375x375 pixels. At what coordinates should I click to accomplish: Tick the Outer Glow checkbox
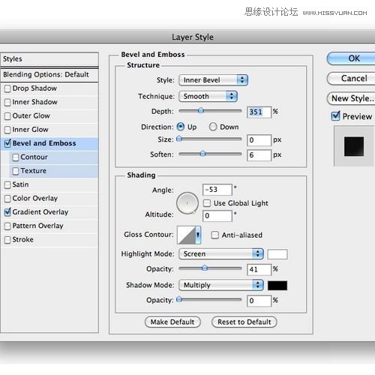[x=7, y=116]
